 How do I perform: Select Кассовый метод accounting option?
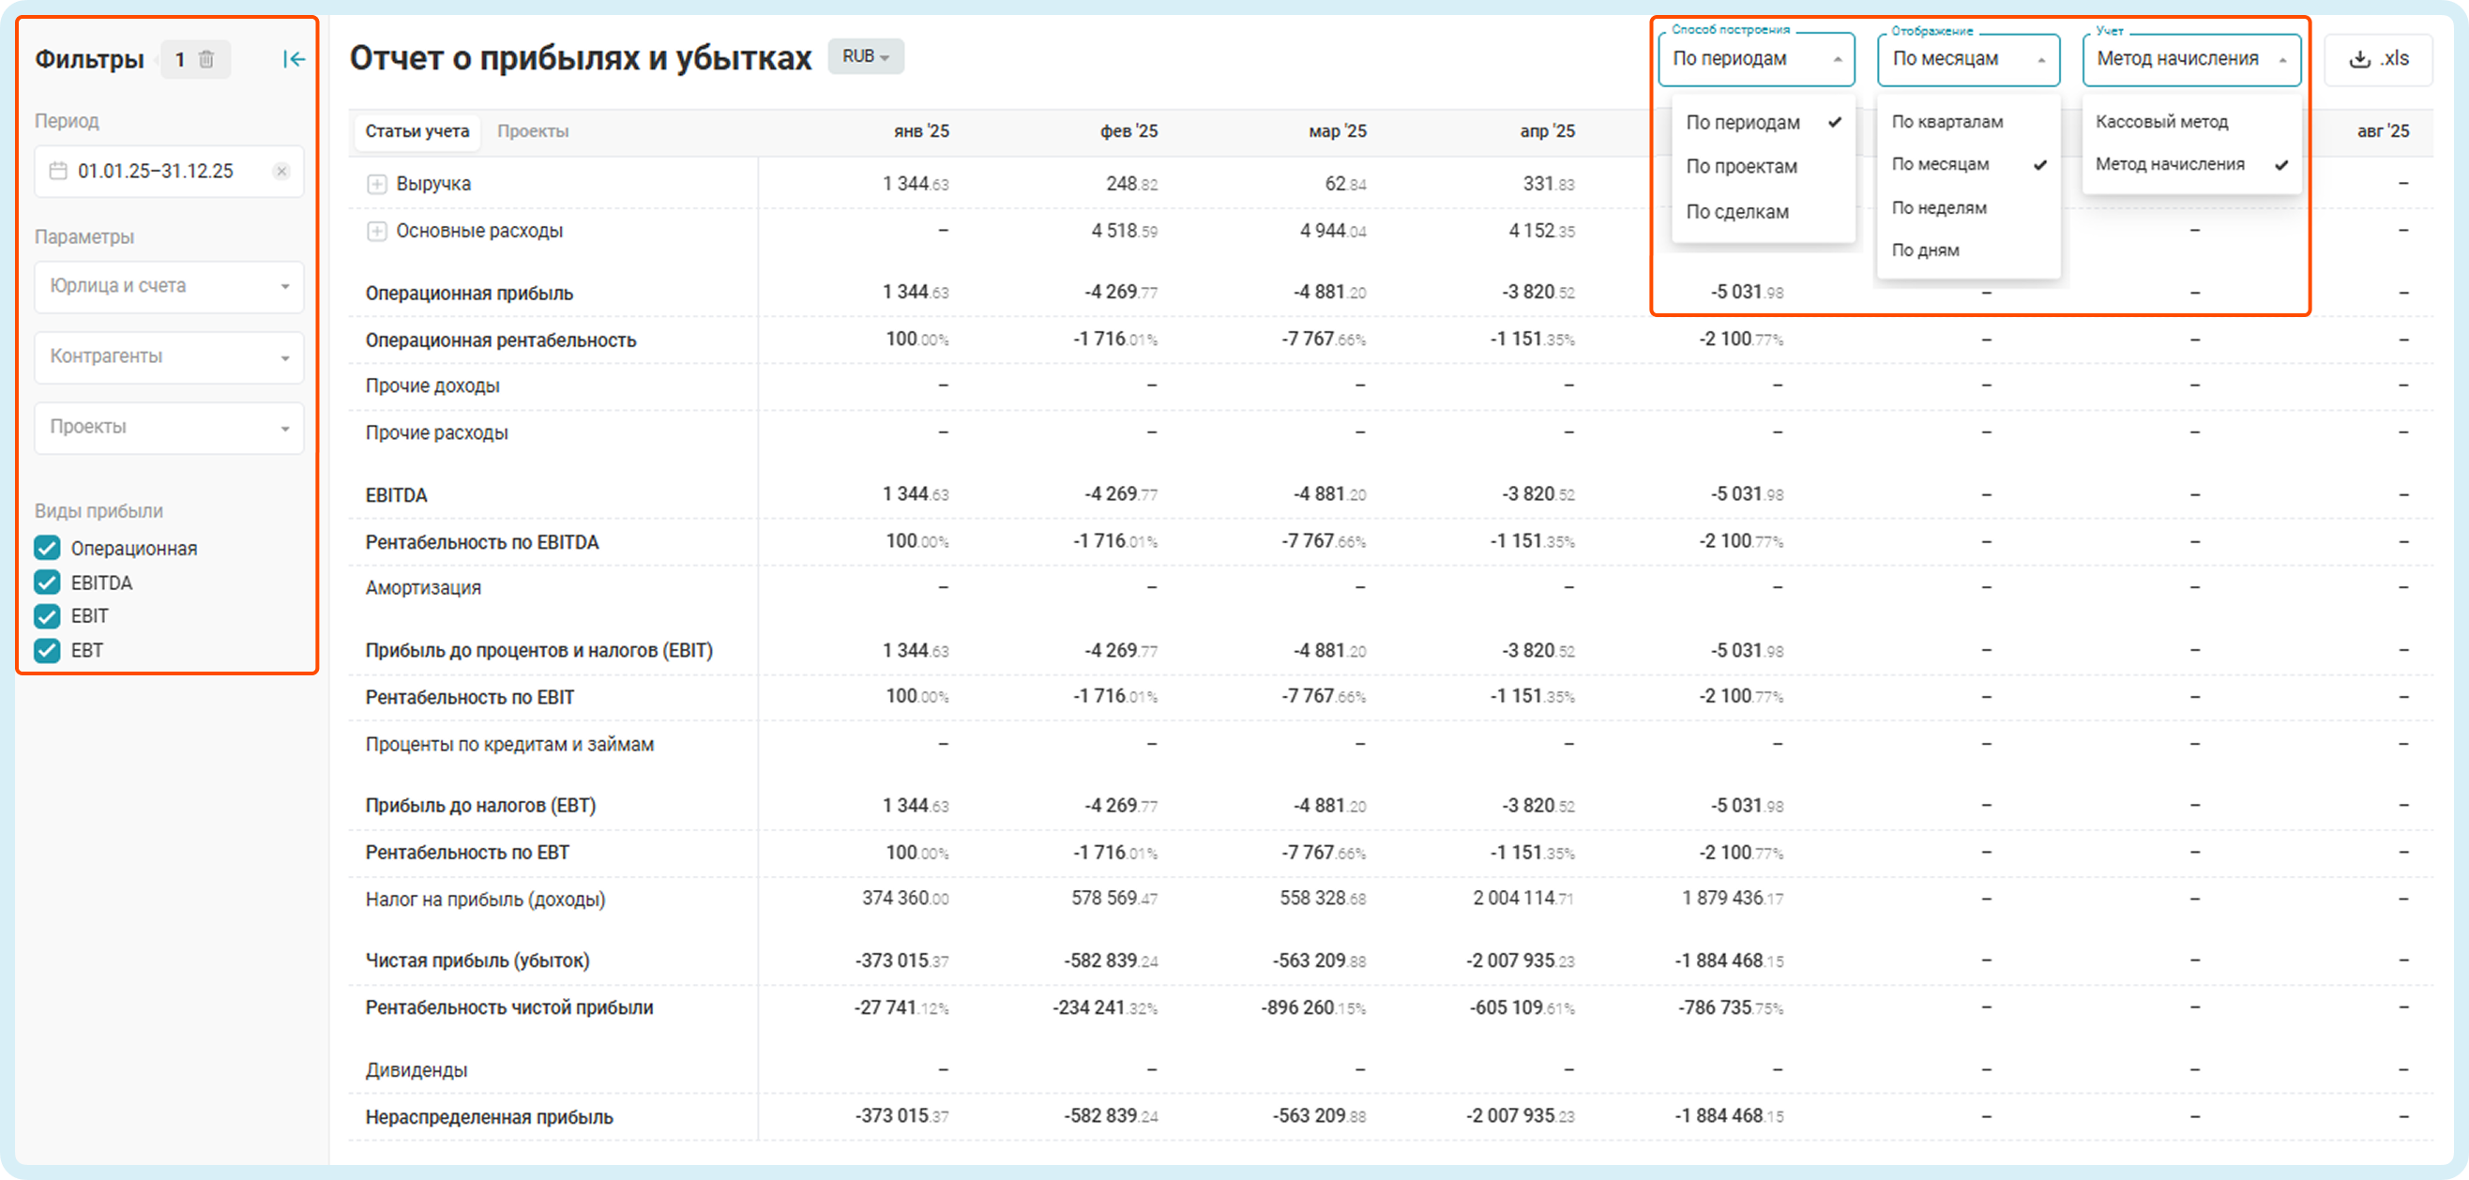2161,122
